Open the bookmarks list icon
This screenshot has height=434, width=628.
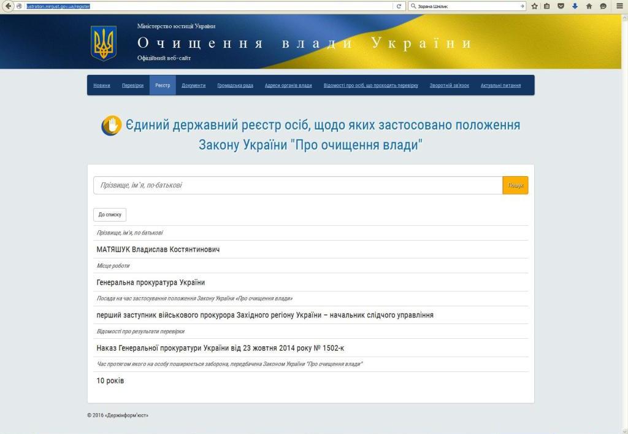[x=547, y=6]
